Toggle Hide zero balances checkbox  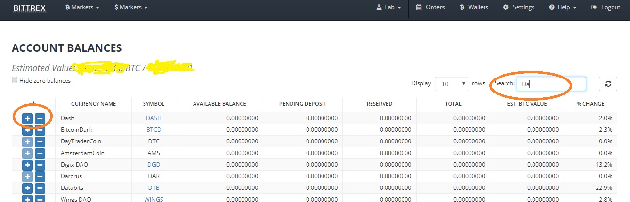coord(15,80)
